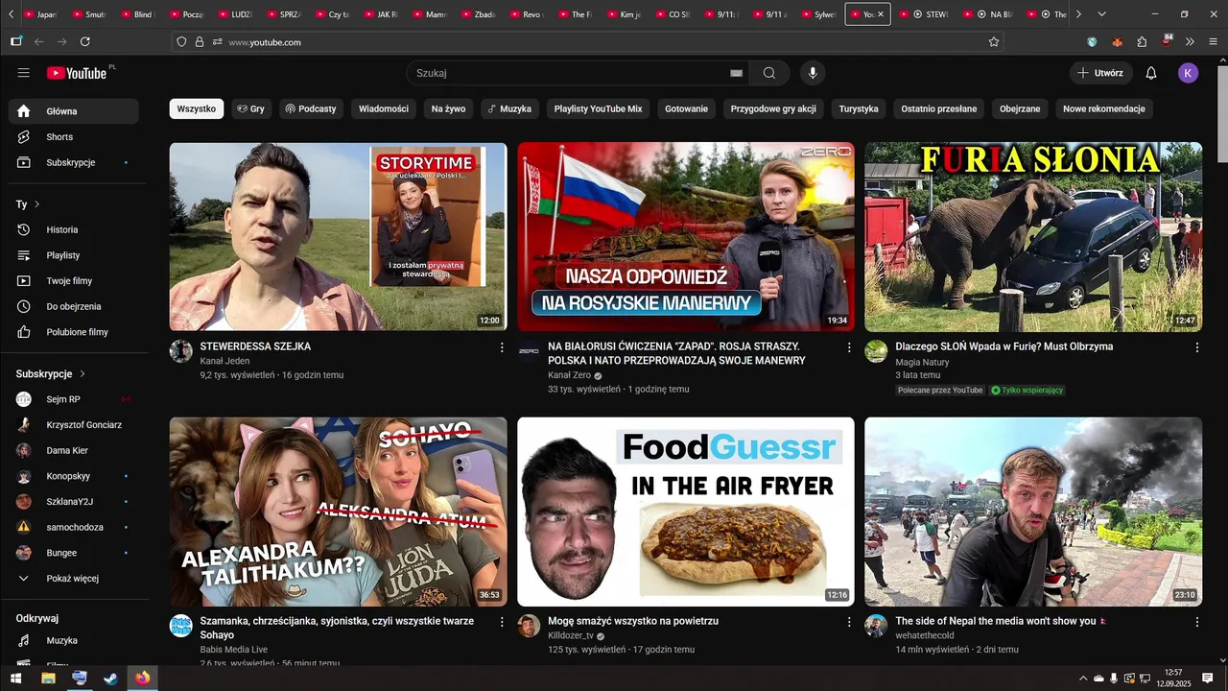Screen dimensions: 1228x691
Task: Bookmark this page with star icon
Action: point(994,41)
